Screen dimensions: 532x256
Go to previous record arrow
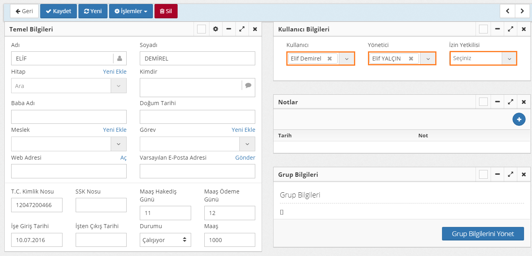508,11
